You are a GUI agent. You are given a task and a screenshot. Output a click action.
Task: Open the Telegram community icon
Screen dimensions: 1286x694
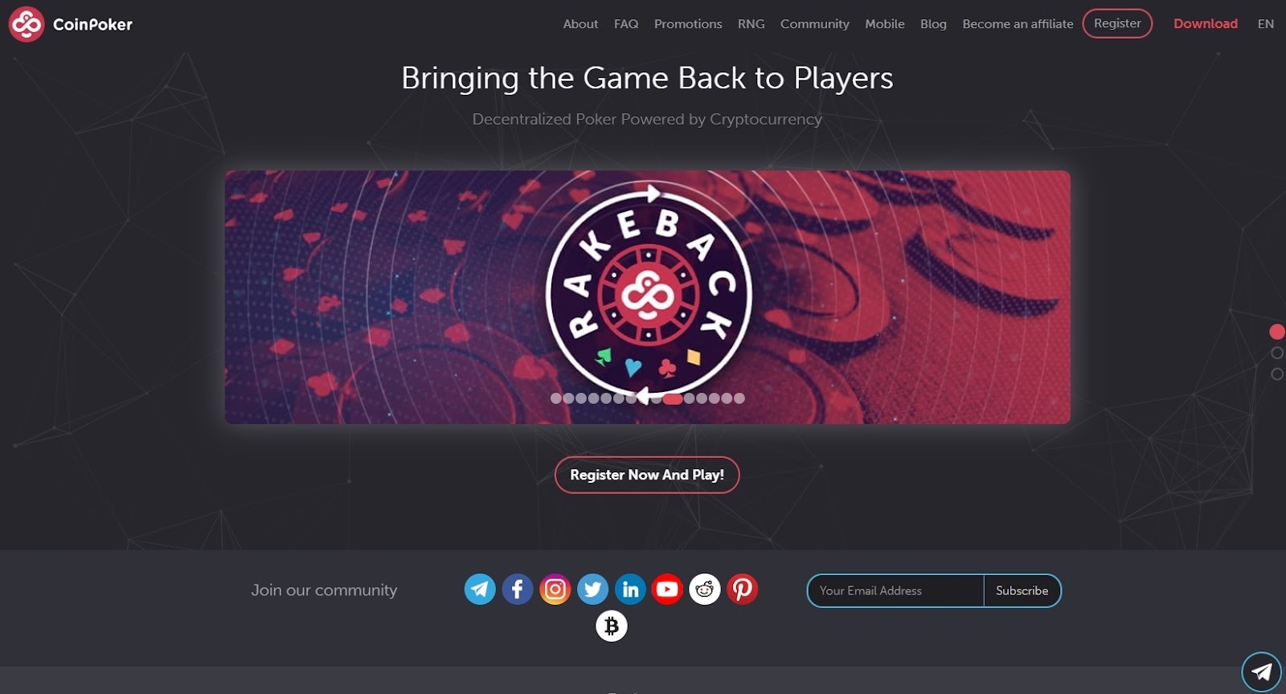(x=480, y=590)
